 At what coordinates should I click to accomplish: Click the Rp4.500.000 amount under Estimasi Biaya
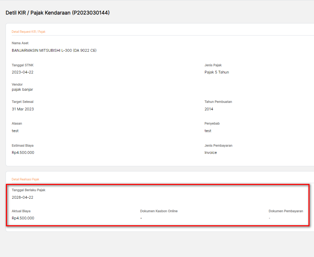pyautogui.click(x=23, y=152)
